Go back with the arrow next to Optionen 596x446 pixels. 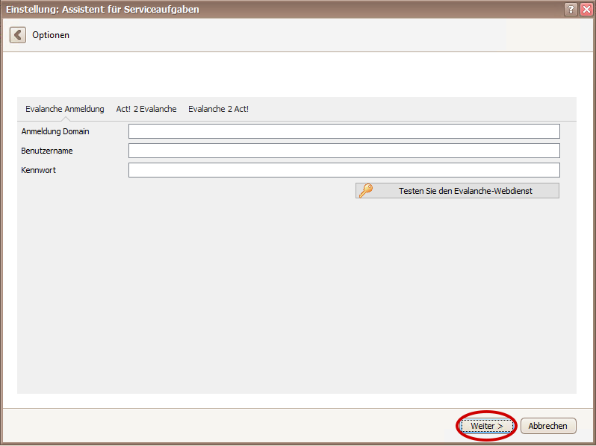point(18,35)
